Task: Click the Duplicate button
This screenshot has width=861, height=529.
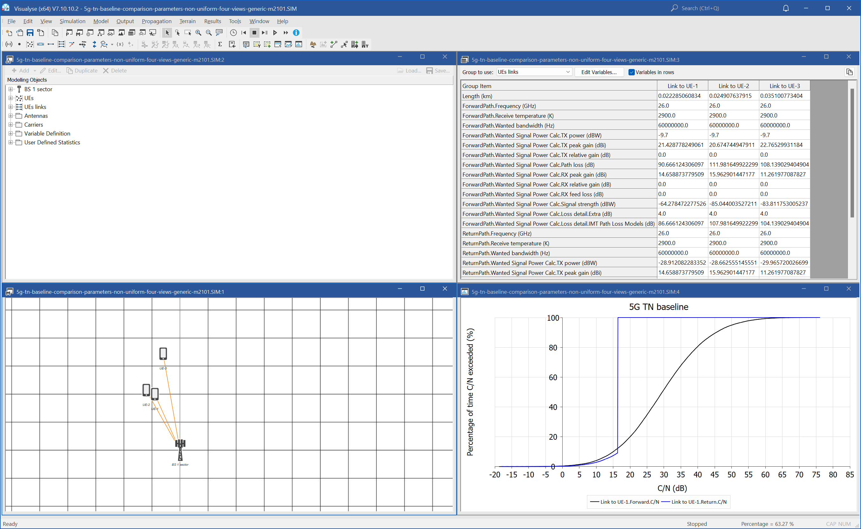Action: click(x=82, y=71)
